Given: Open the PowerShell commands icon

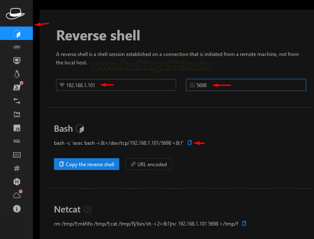Looking at the screenshot, I should [17, 88].
